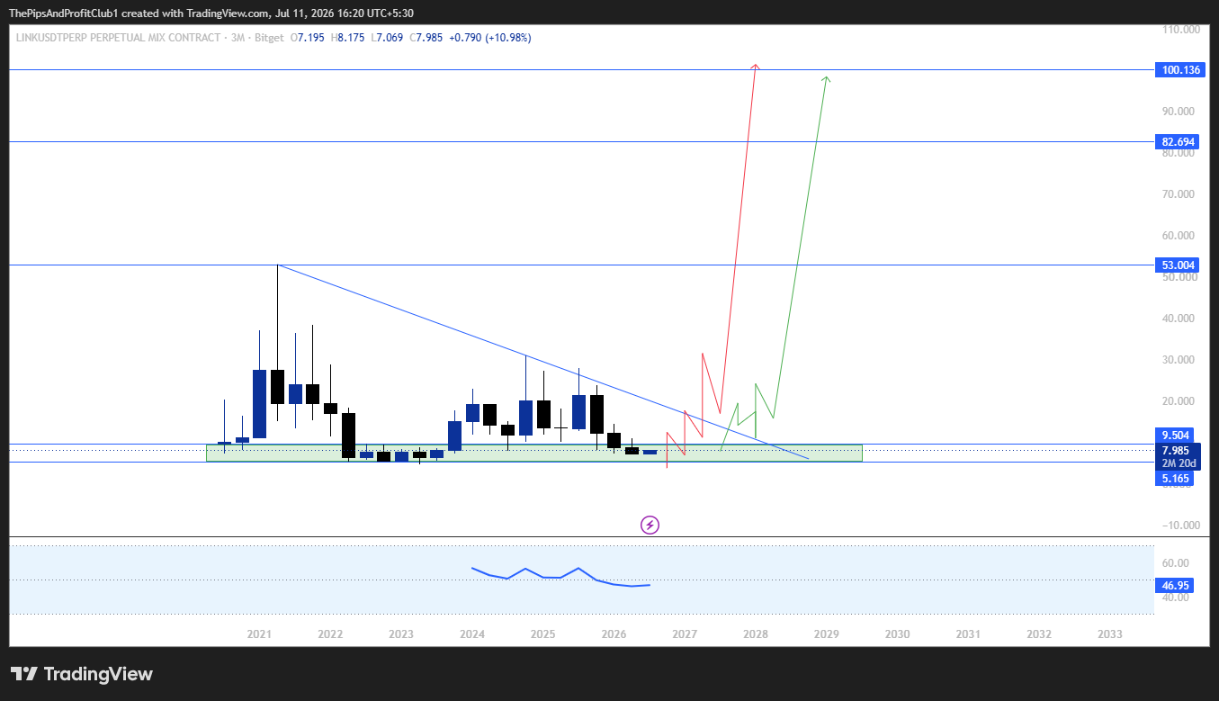Click the 53.004 price label

[x=1179, y=265]
